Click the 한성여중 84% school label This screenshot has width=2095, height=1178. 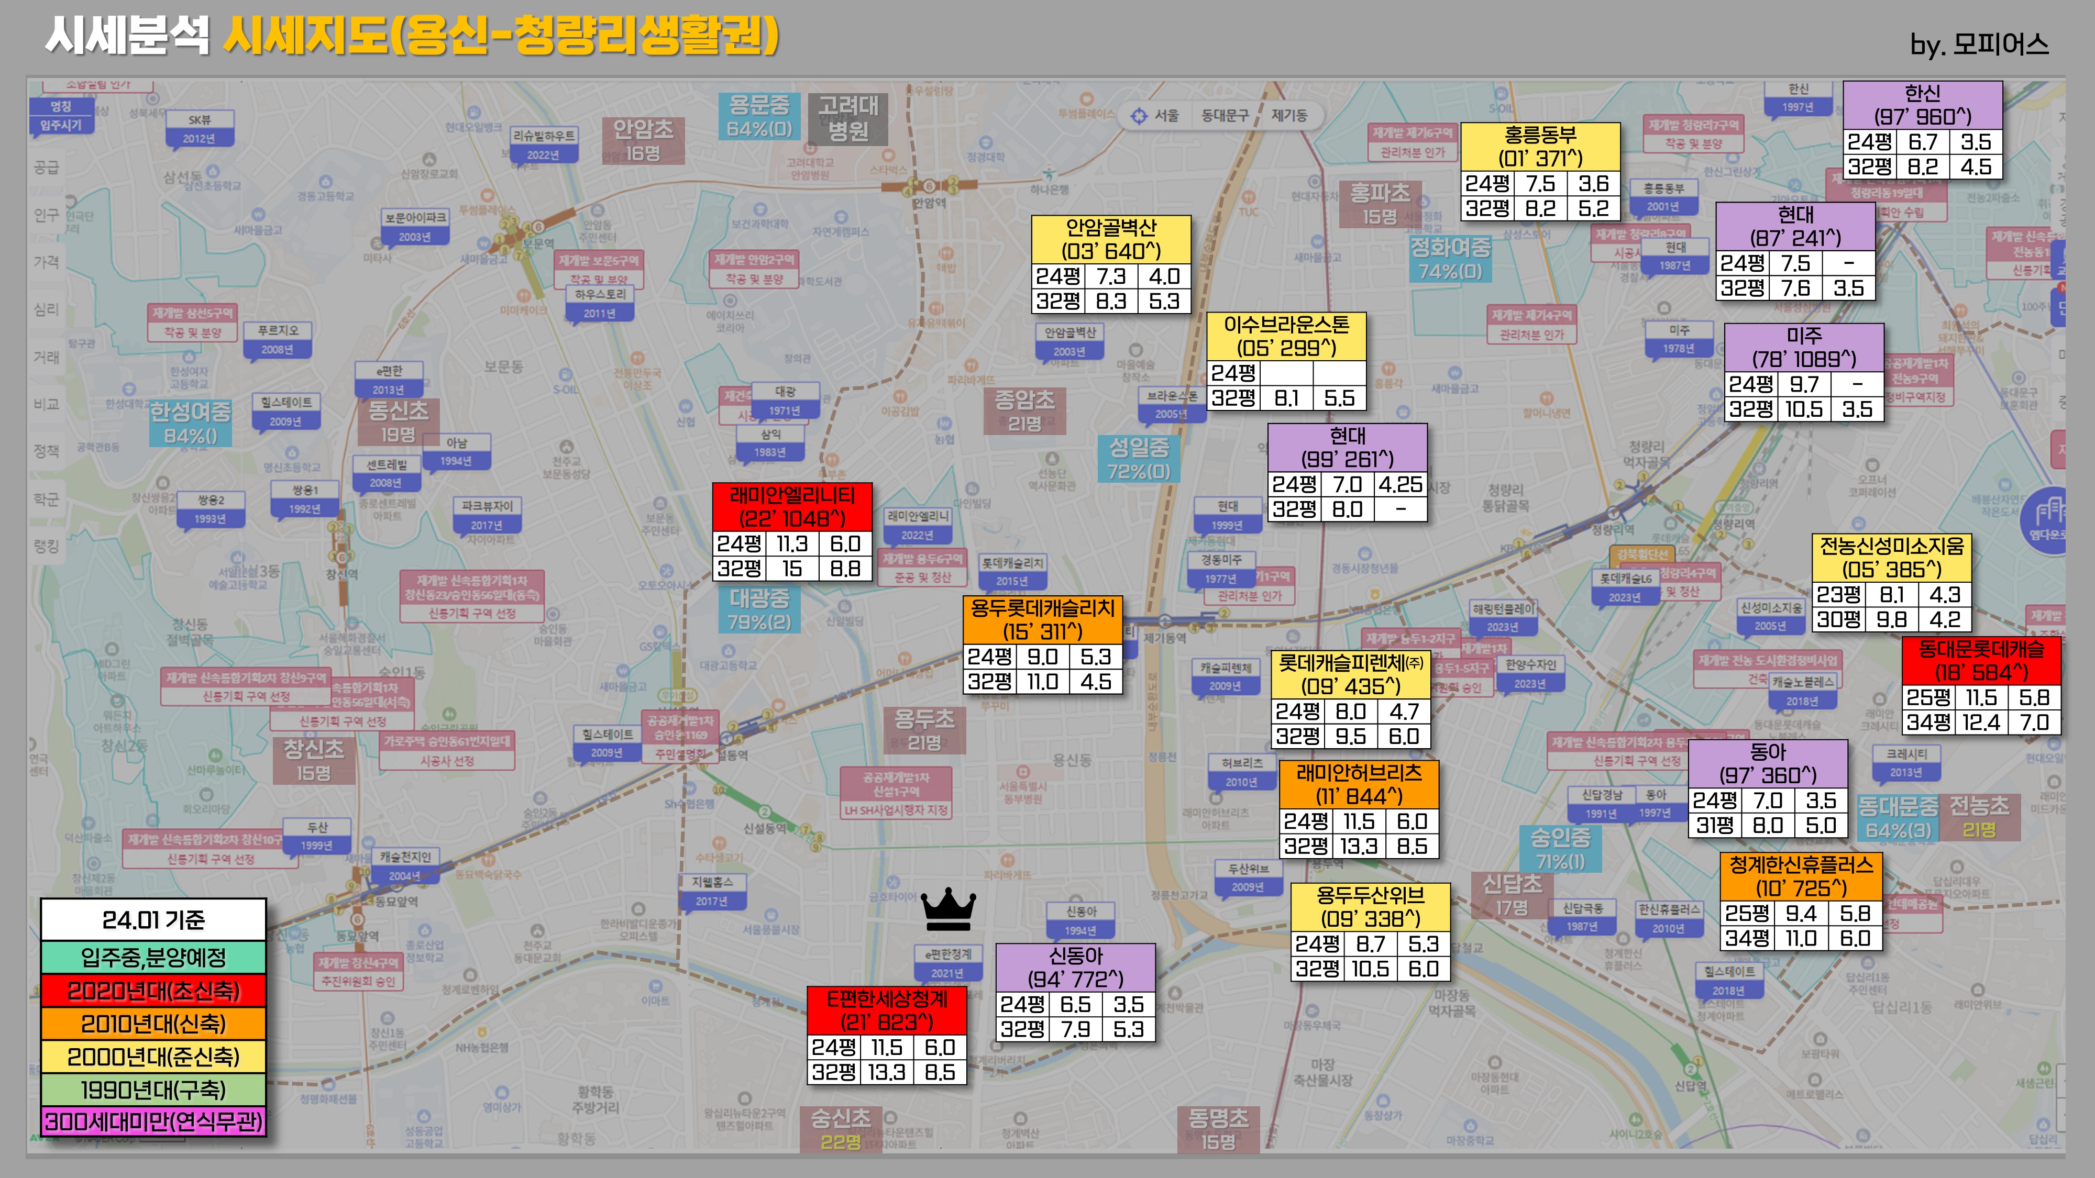click(190, 423)
